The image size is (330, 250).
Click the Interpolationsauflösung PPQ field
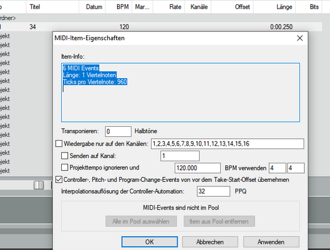click(x=213, y=191)
